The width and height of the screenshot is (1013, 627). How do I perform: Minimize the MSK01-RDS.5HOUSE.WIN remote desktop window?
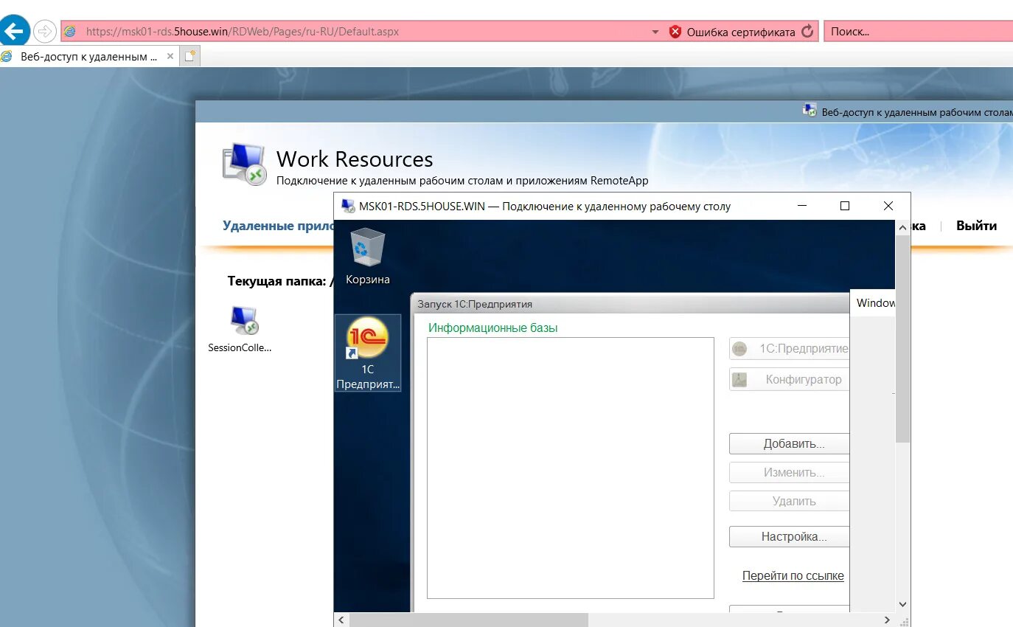(x=802, y=206)
